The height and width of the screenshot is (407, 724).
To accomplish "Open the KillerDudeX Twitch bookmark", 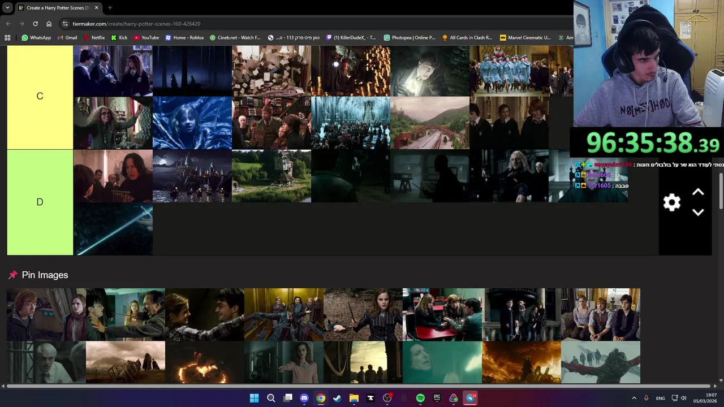I will pos(351,37).
